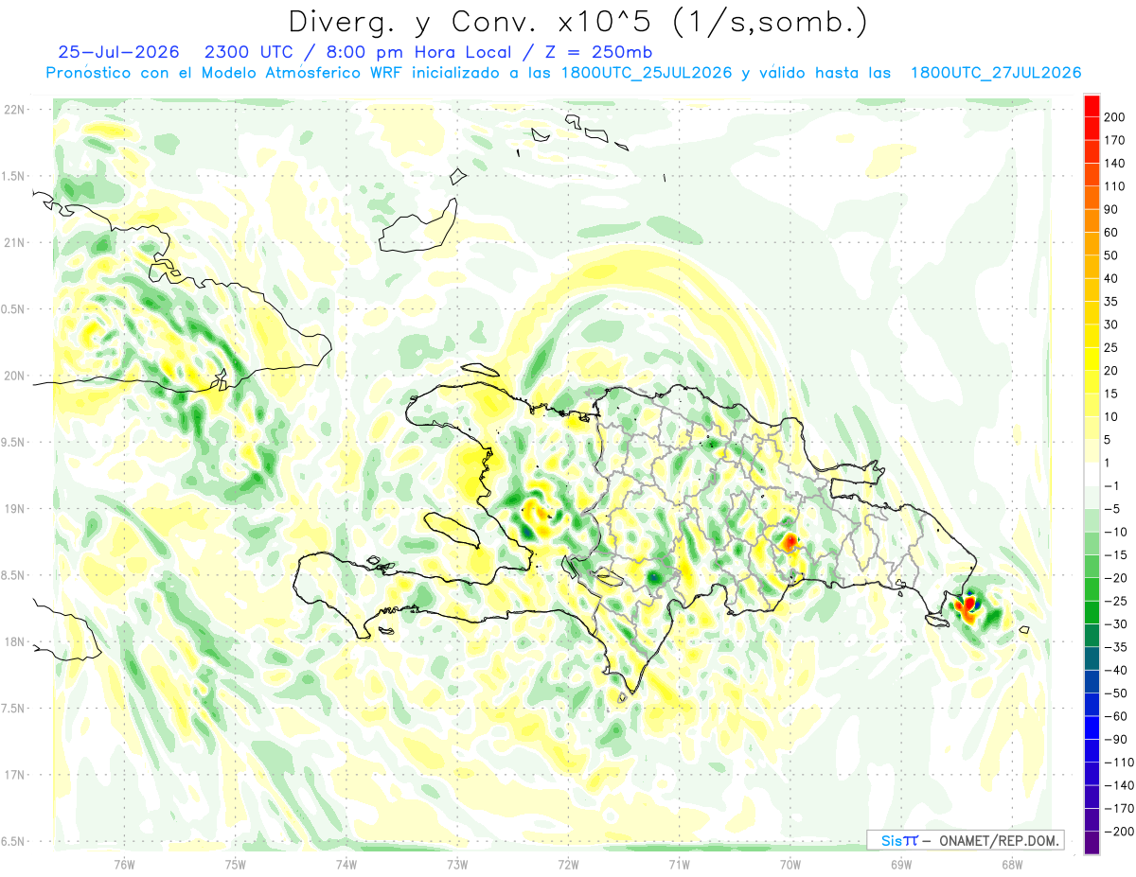Click the longitude label "73W"

point(457,864)
